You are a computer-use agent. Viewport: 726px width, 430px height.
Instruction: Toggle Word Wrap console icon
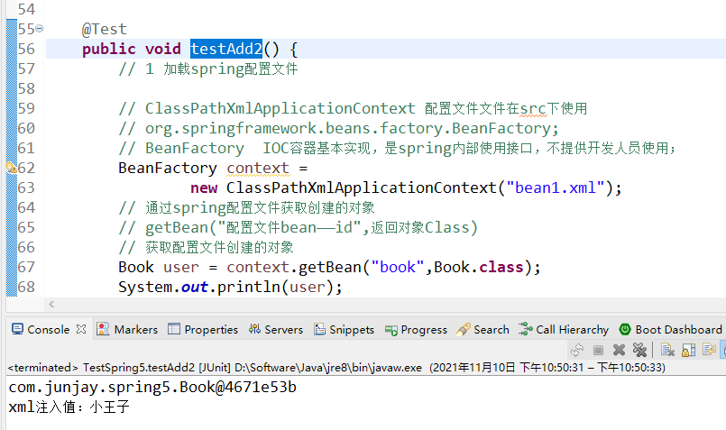tap(709, 350)
